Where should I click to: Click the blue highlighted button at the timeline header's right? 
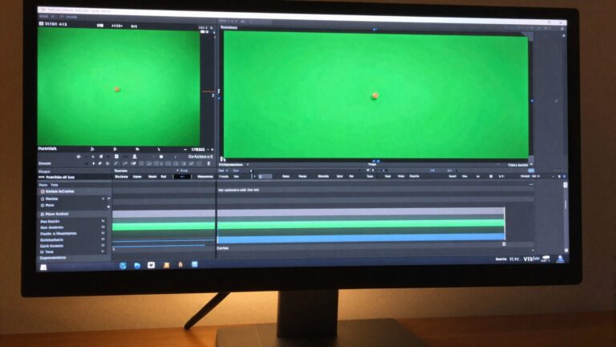click(x=531, y=170)
